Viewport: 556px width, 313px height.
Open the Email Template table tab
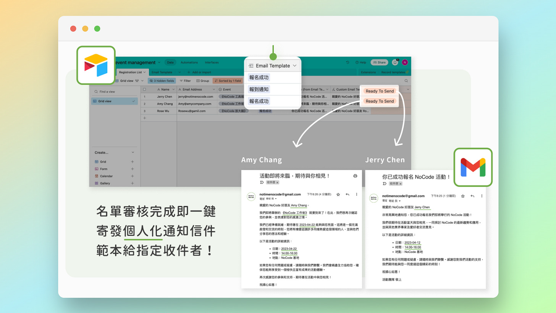162,72
